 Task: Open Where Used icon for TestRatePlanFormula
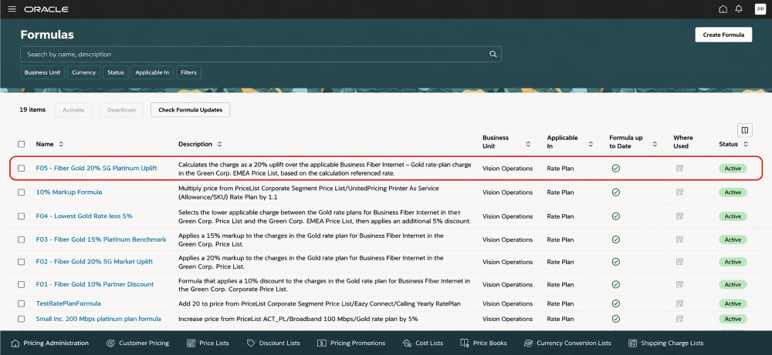(x=680, y=304)
